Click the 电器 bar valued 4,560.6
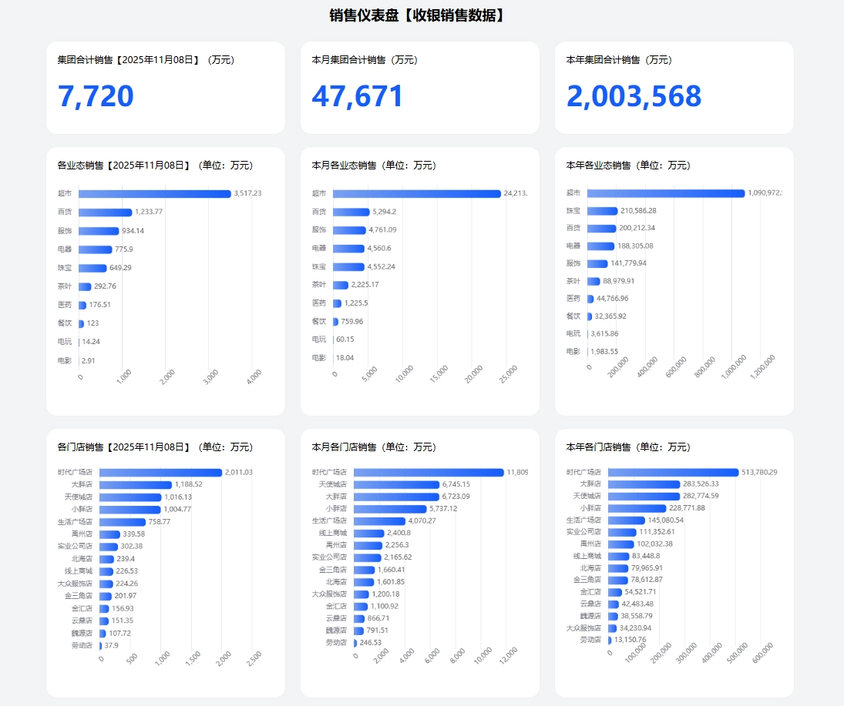Screen dimensions: 844x706 click(x=348, y=249)
